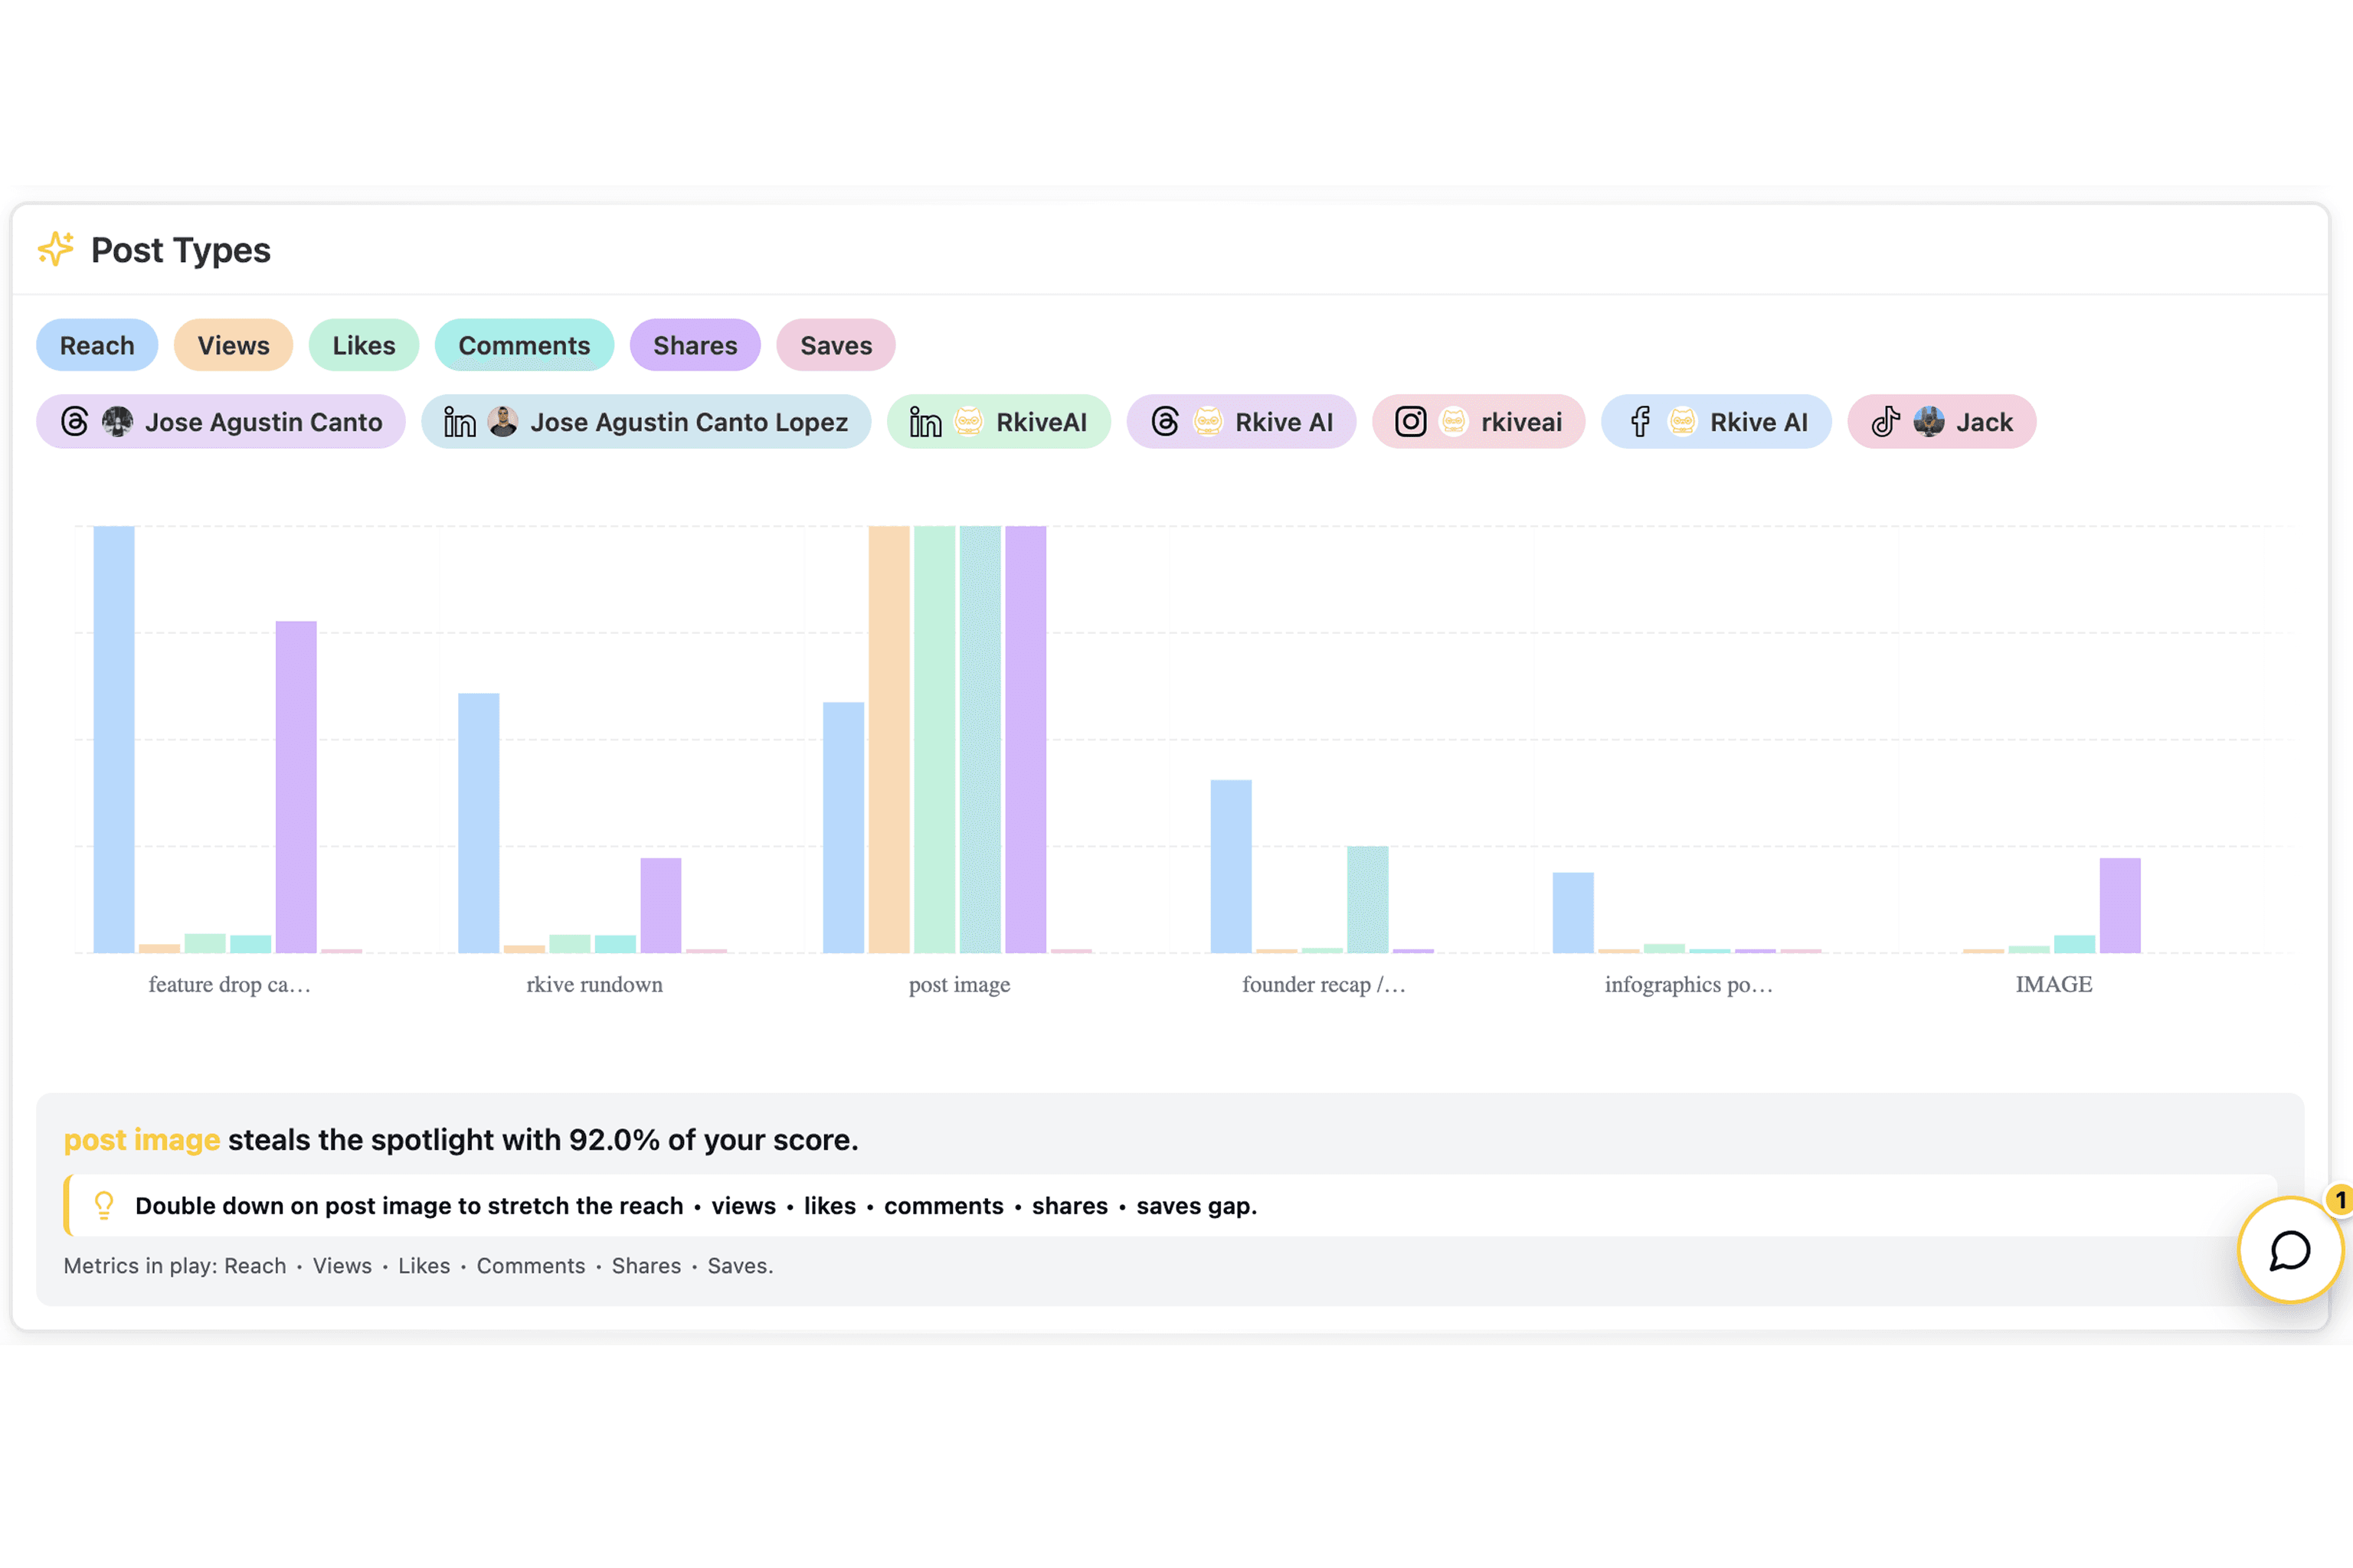Viewport: 2353px width, 1568px height.
Task: Click the highlighted 'post image' text link
Action: coord(141,1140)
